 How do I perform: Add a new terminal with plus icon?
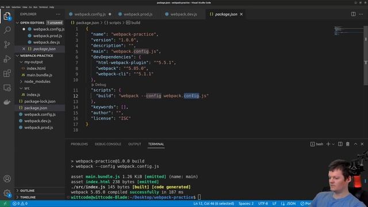[x=328, y=144]
